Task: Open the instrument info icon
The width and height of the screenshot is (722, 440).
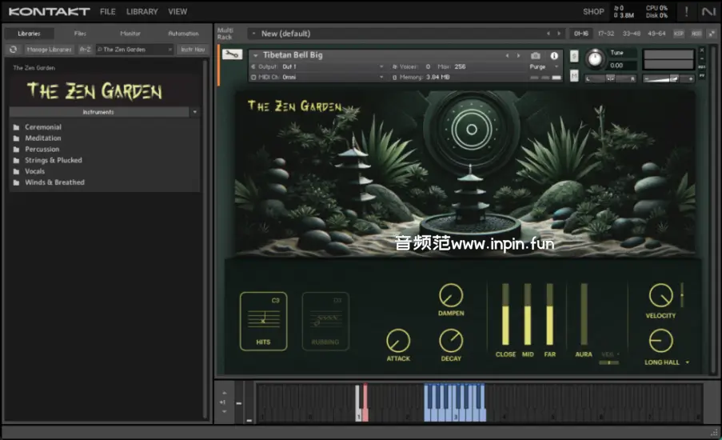Action: tap(554, 56)
